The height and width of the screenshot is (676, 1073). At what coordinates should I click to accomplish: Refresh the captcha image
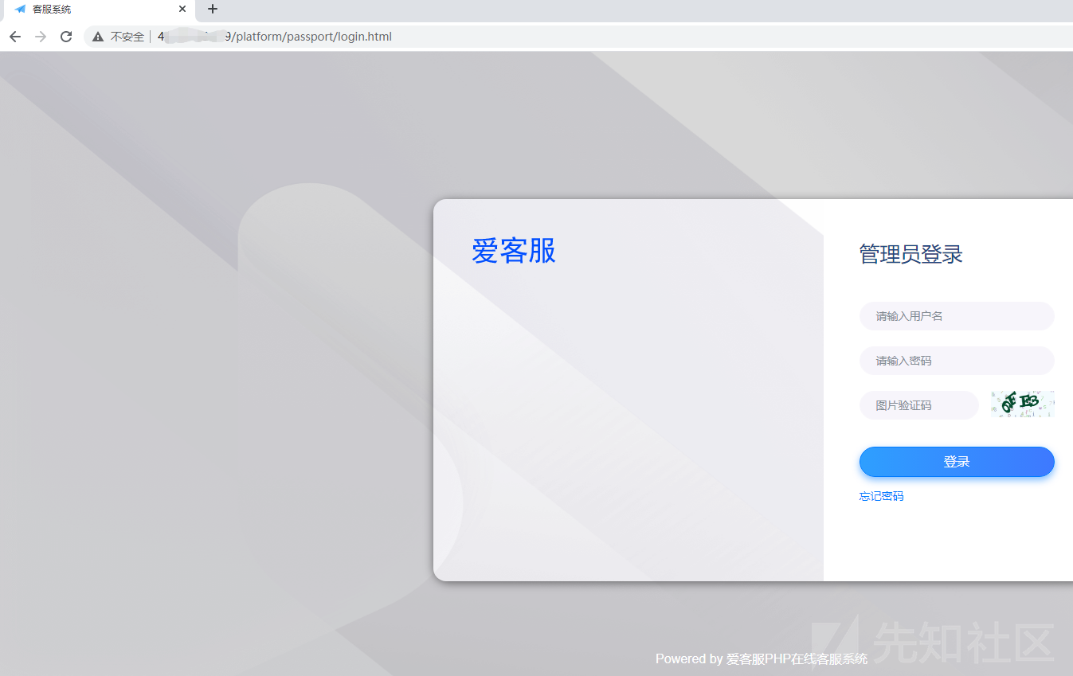(x=1023, y=404)
